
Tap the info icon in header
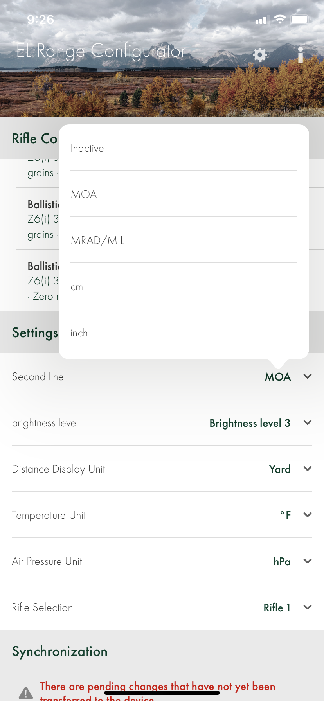click(x=300, y=55)
